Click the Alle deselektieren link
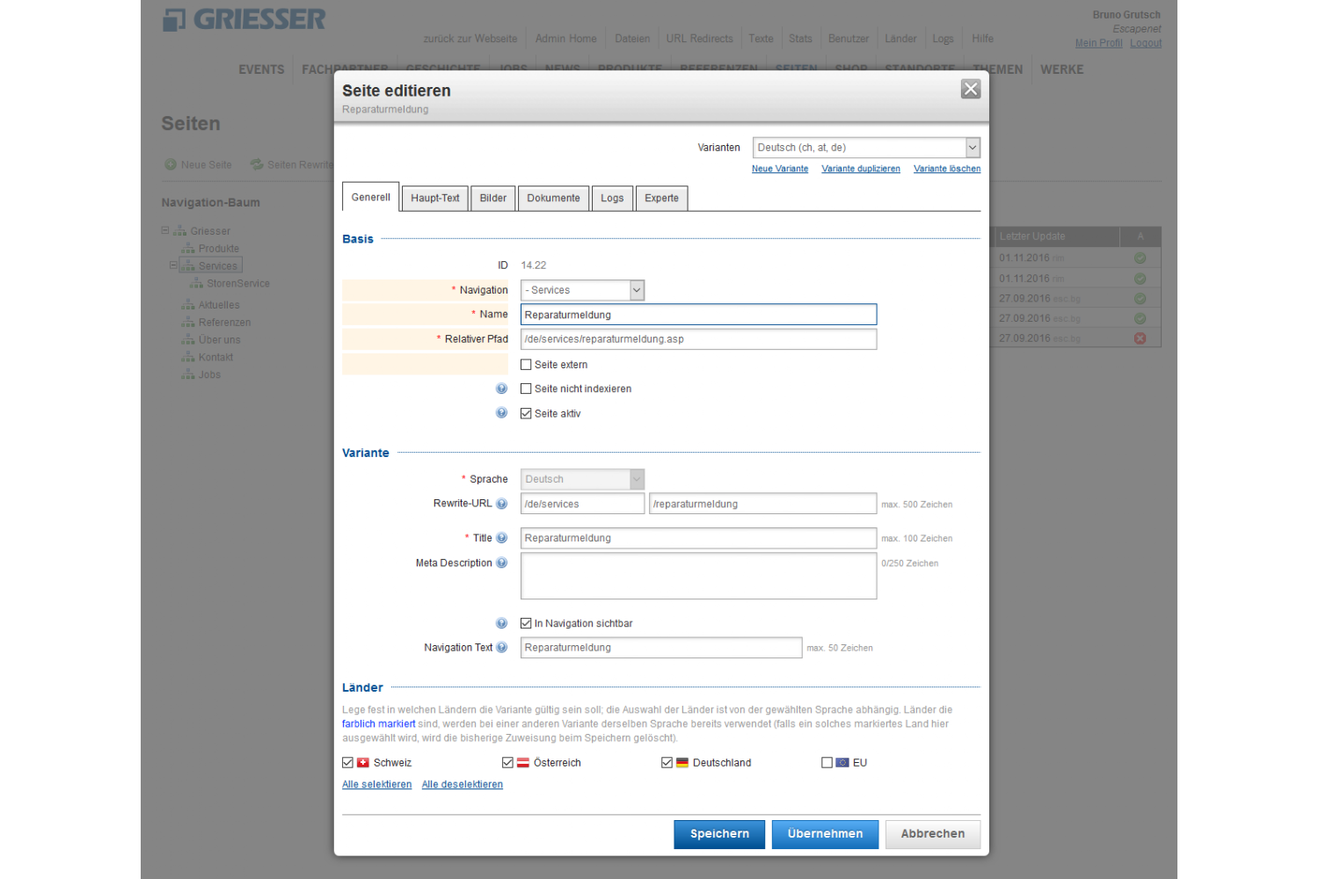 pyautogui.click(x=462, y=785)
